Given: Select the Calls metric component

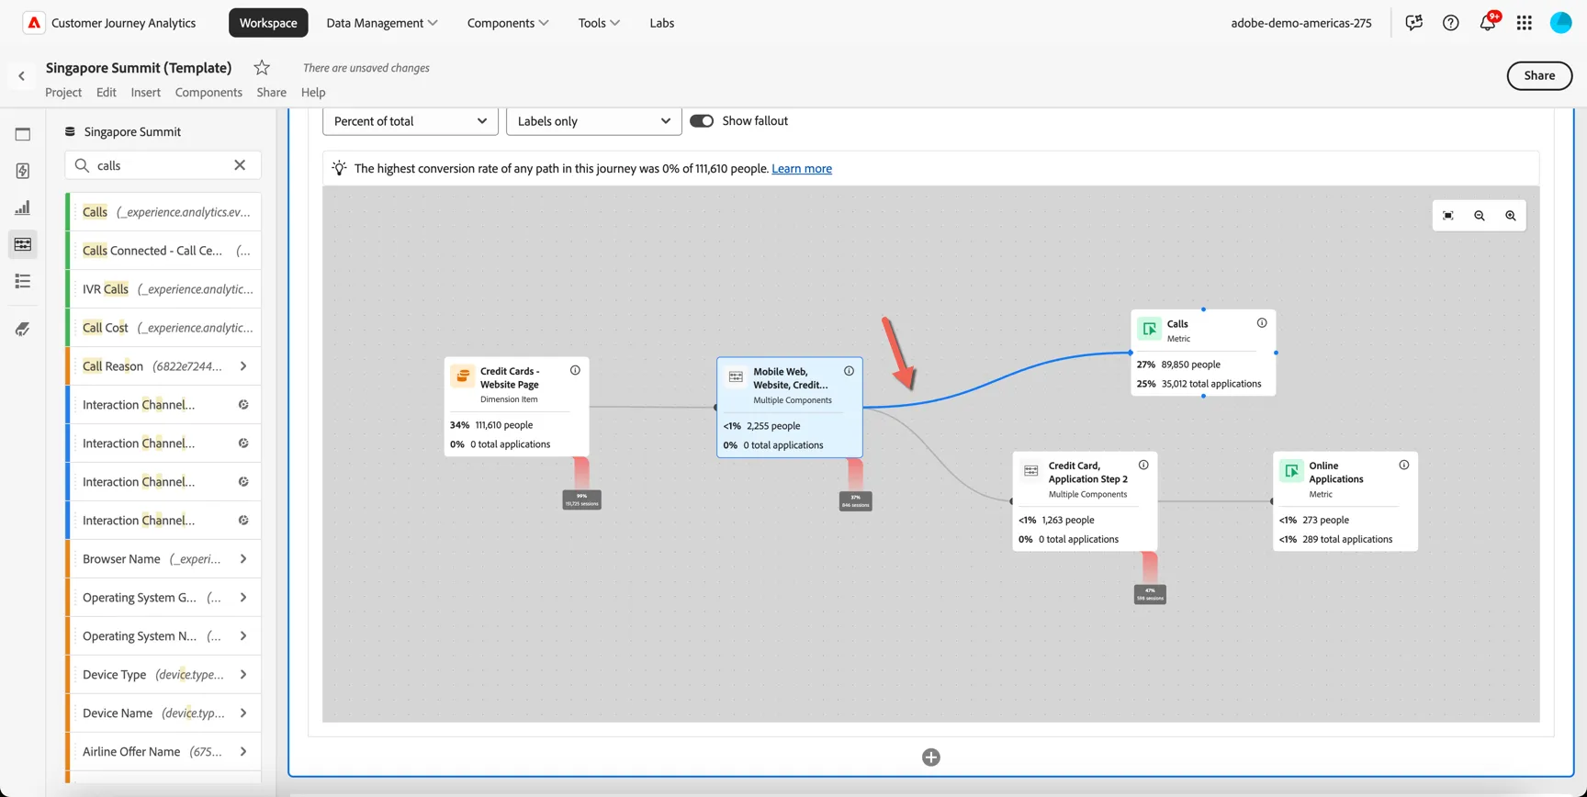Looking at the screenshot, I should coord(164,212).
